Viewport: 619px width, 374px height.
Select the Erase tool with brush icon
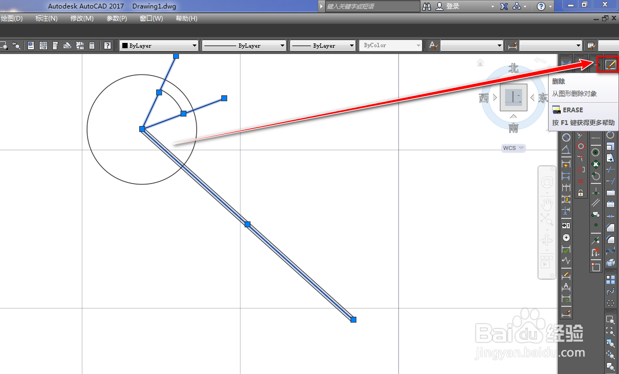pos(611,64)
